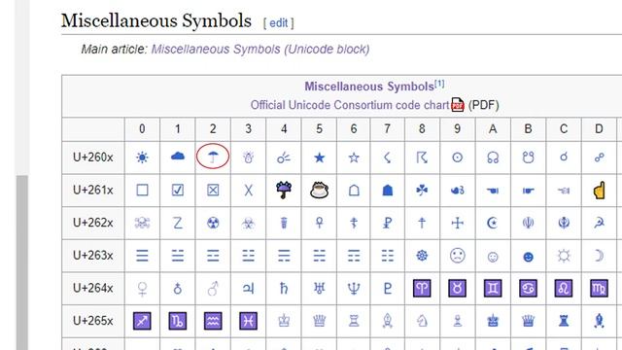
Task: Open the Miscellaneous Symbols (Unicode block) main article
Action: (x=260, y=50)
